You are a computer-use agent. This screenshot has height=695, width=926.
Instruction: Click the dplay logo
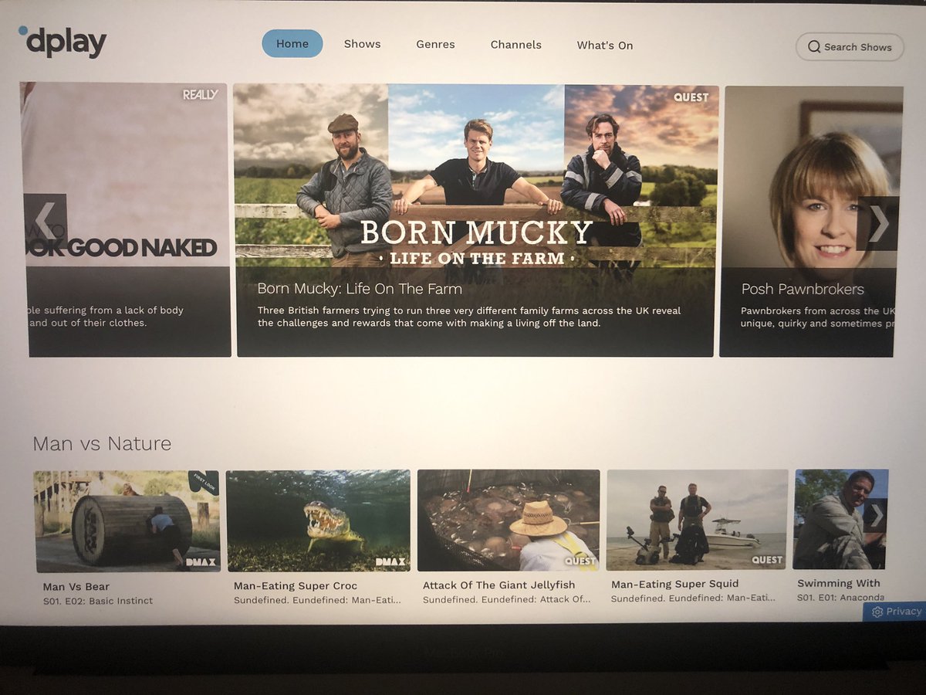[62, 42]
